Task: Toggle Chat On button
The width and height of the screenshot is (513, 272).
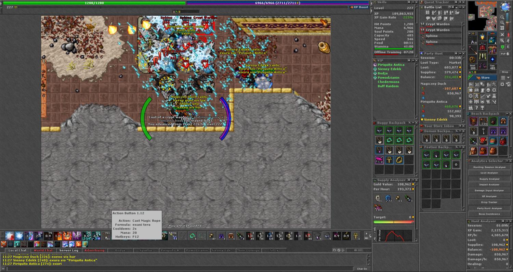Action: [362, 269]
